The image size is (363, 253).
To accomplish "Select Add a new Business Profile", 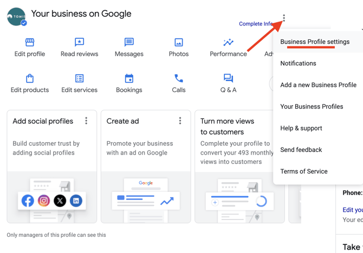I will click(318, 85).
